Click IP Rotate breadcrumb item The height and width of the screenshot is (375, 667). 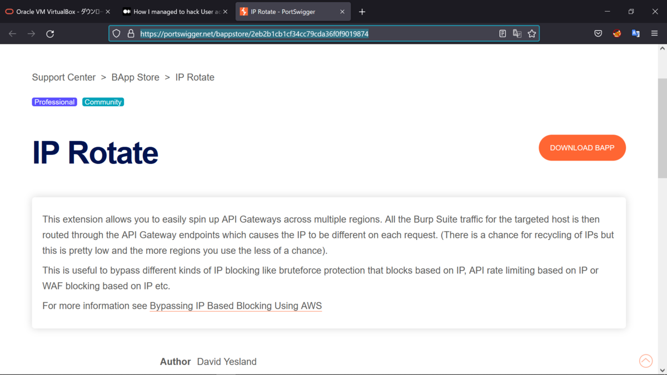tap(195, 77)
